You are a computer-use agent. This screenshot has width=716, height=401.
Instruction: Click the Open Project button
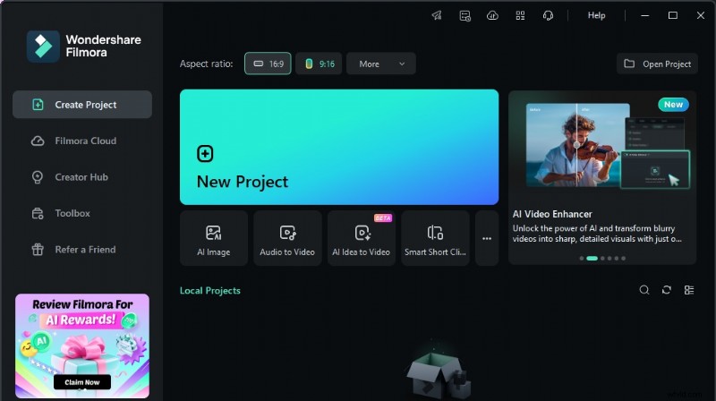click(x=657, y=64)
